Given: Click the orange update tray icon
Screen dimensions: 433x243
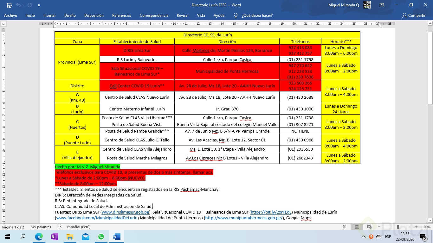Looking at the screenshot, I should (371, 237).
